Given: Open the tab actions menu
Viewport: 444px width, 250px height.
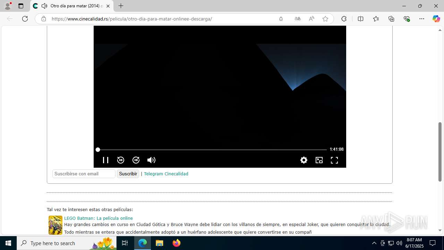Looking at the screenshot, I should coord(21,6).
